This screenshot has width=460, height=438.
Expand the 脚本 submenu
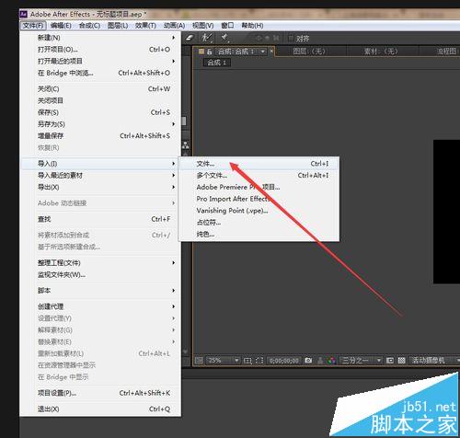click(x=174, y=290)
